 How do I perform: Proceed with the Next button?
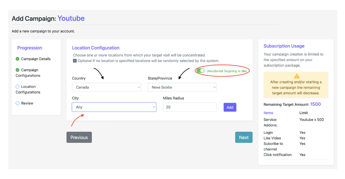click(244, 137)
